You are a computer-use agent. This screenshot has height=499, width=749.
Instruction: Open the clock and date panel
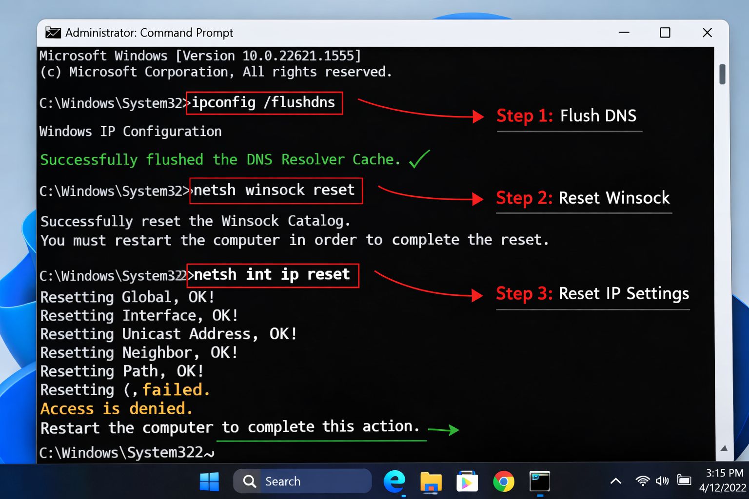point(724,480)
